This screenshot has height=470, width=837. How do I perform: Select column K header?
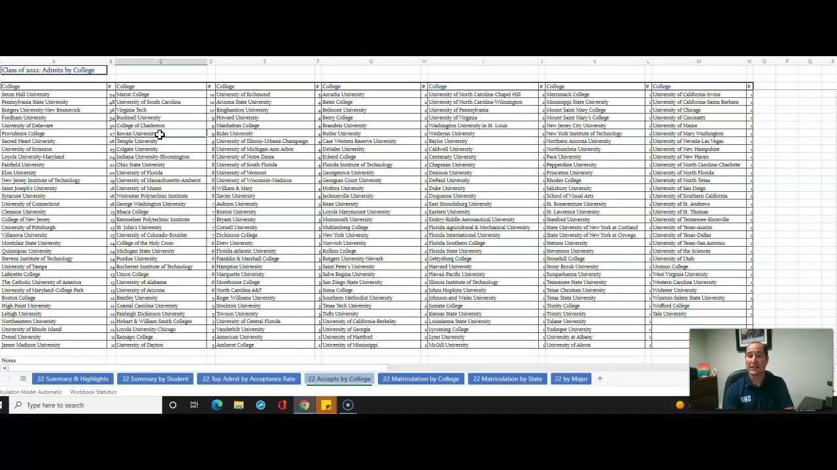[594, 62]
